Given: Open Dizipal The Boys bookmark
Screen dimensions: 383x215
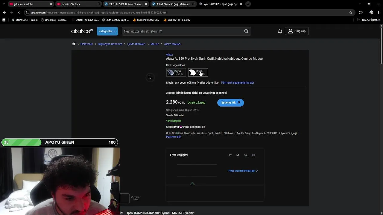Looking at the screenshot, I should coord(85,20).
